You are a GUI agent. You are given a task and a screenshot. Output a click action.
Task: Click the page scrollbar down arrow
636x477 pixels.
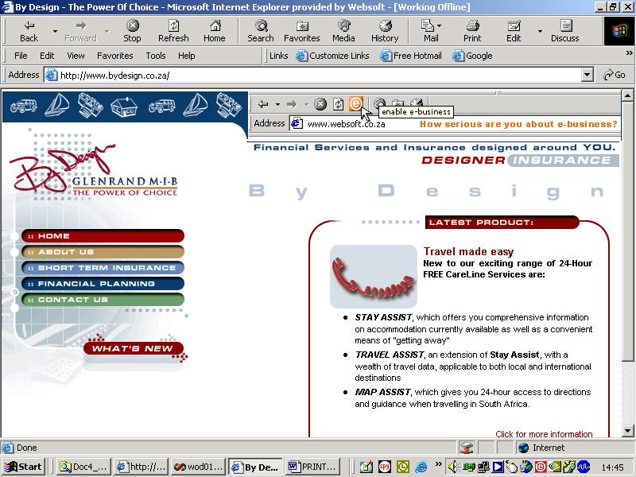coord(628,431)
